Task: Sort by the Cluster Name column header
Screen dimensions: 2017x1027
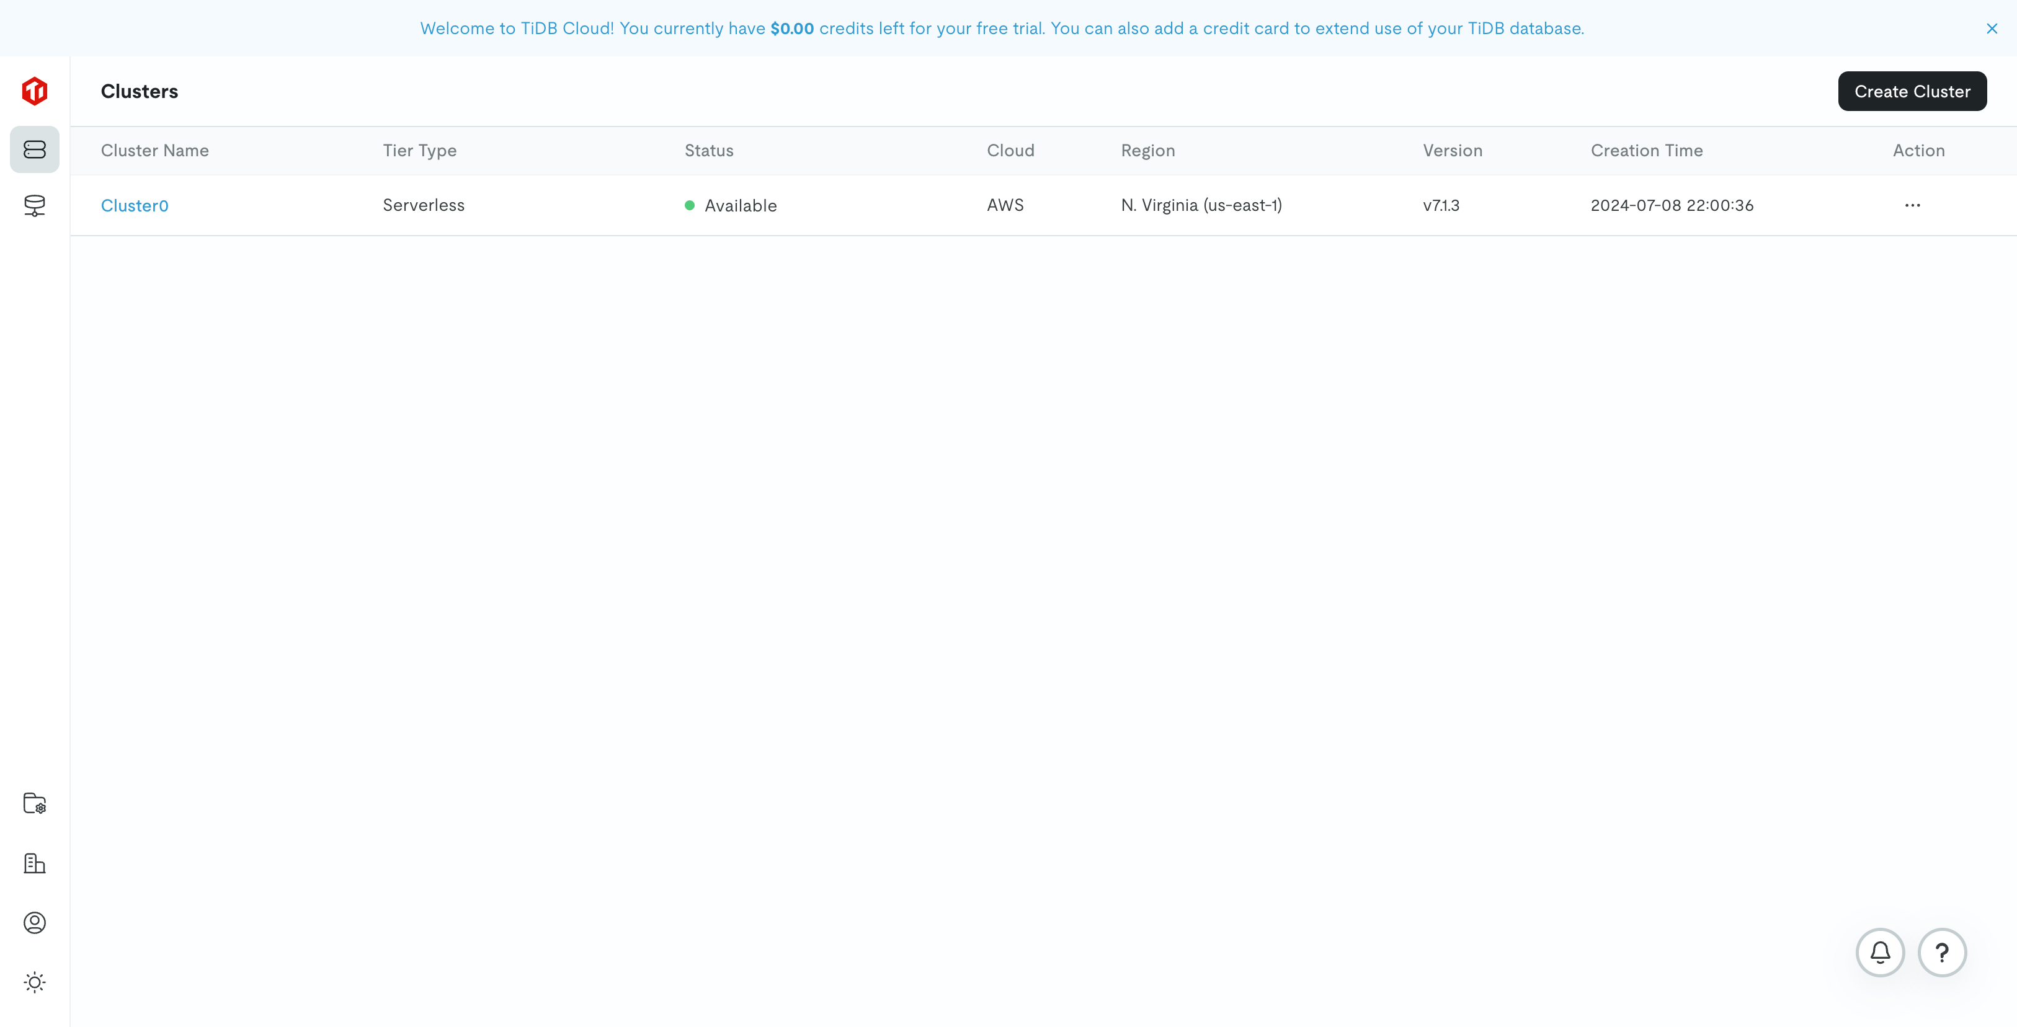Action: [x=154, y=150]
